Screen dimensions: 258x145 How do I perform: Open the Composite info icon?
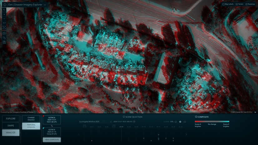click(x=196, y=117)
